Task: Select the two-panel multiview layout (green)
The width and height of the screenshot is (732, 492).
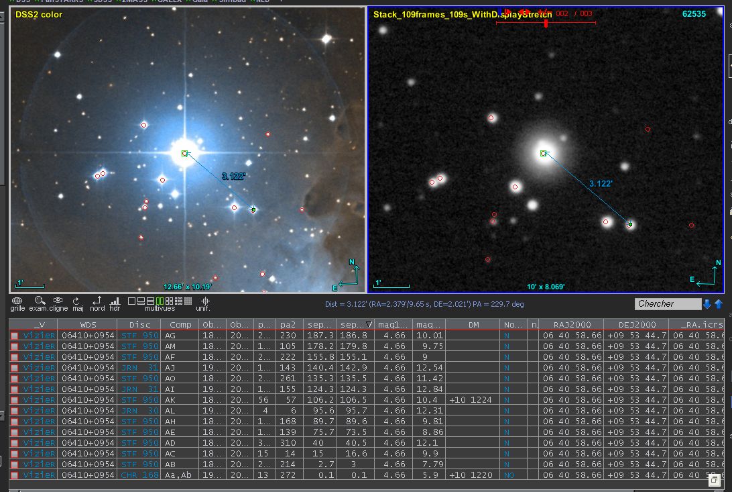Action: [160, 301]
